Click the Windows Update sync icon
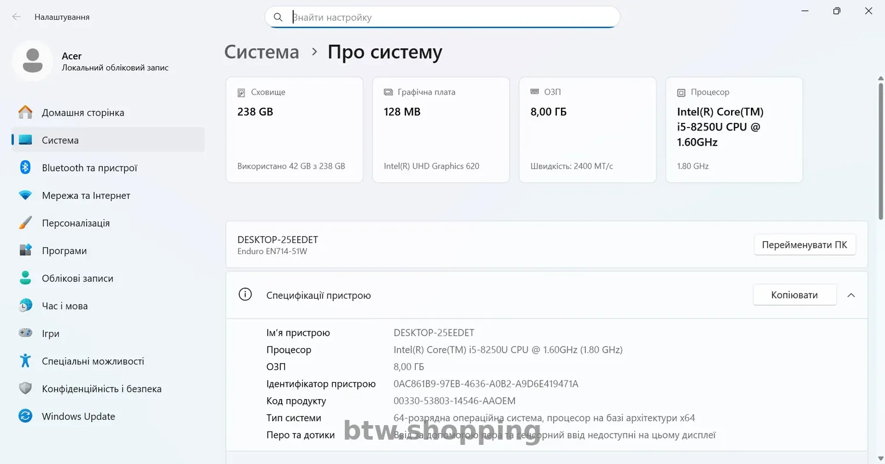Screen dimensions: 885x464 26,416
